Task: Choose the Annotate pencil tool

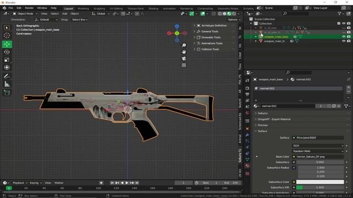Action: (7, 76)
